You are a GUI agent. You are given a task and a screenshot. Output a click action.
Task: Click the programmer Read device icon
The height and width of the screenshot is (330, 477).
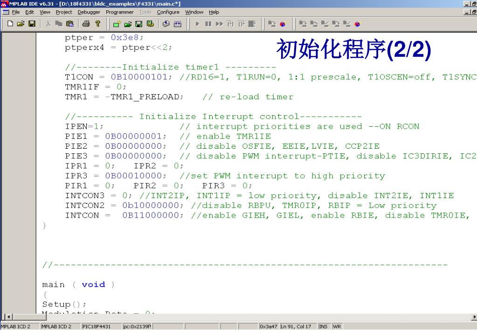(314, 24)
